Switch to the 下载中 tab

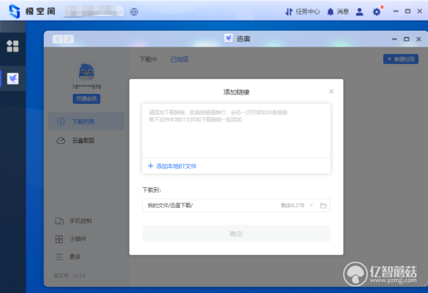pos(148,59)
